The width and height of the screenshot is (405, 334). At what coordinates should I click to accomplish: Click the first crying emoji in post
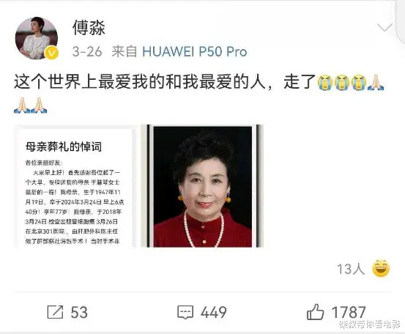(325, 83)
